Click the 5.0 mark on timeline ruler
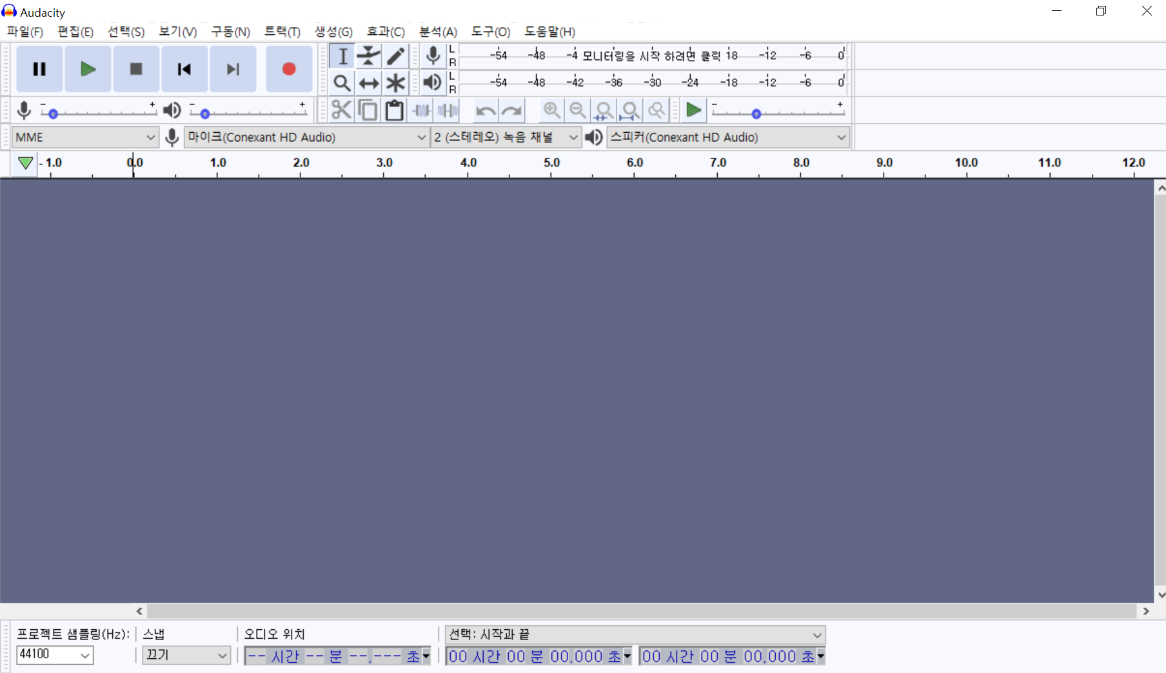 [x=551, y=162]
